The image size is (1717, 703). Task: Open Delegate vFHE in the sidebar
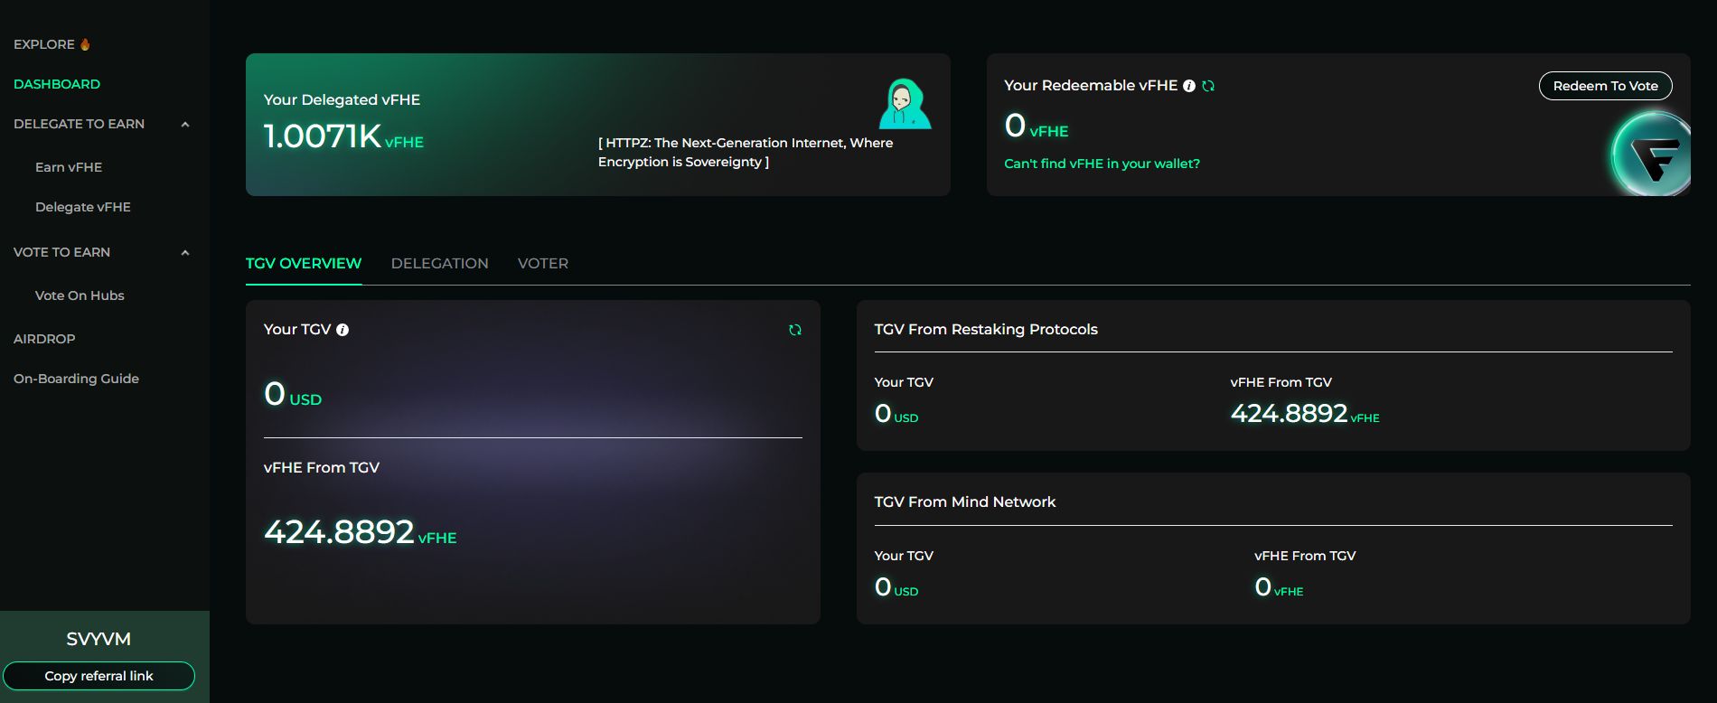click(83, 207)
